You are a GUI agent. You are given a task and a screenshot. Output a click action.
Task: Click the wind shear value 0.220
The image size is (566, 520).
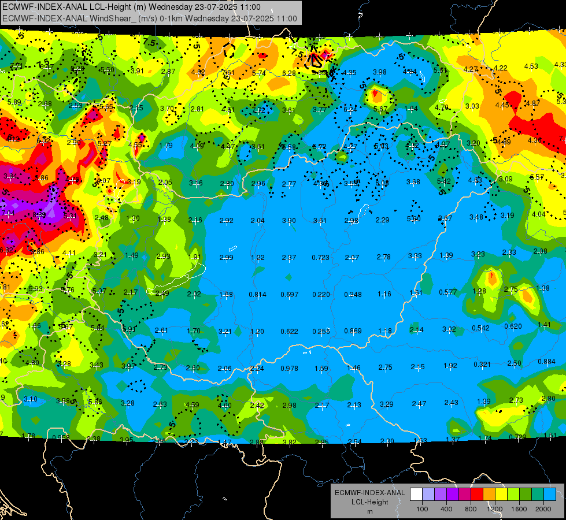pos(321,295)
